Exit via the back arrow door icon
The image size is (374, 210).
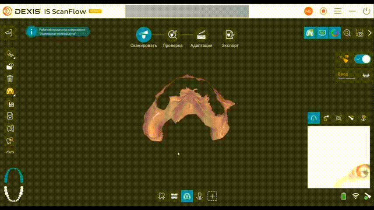(x=9, y=33)
